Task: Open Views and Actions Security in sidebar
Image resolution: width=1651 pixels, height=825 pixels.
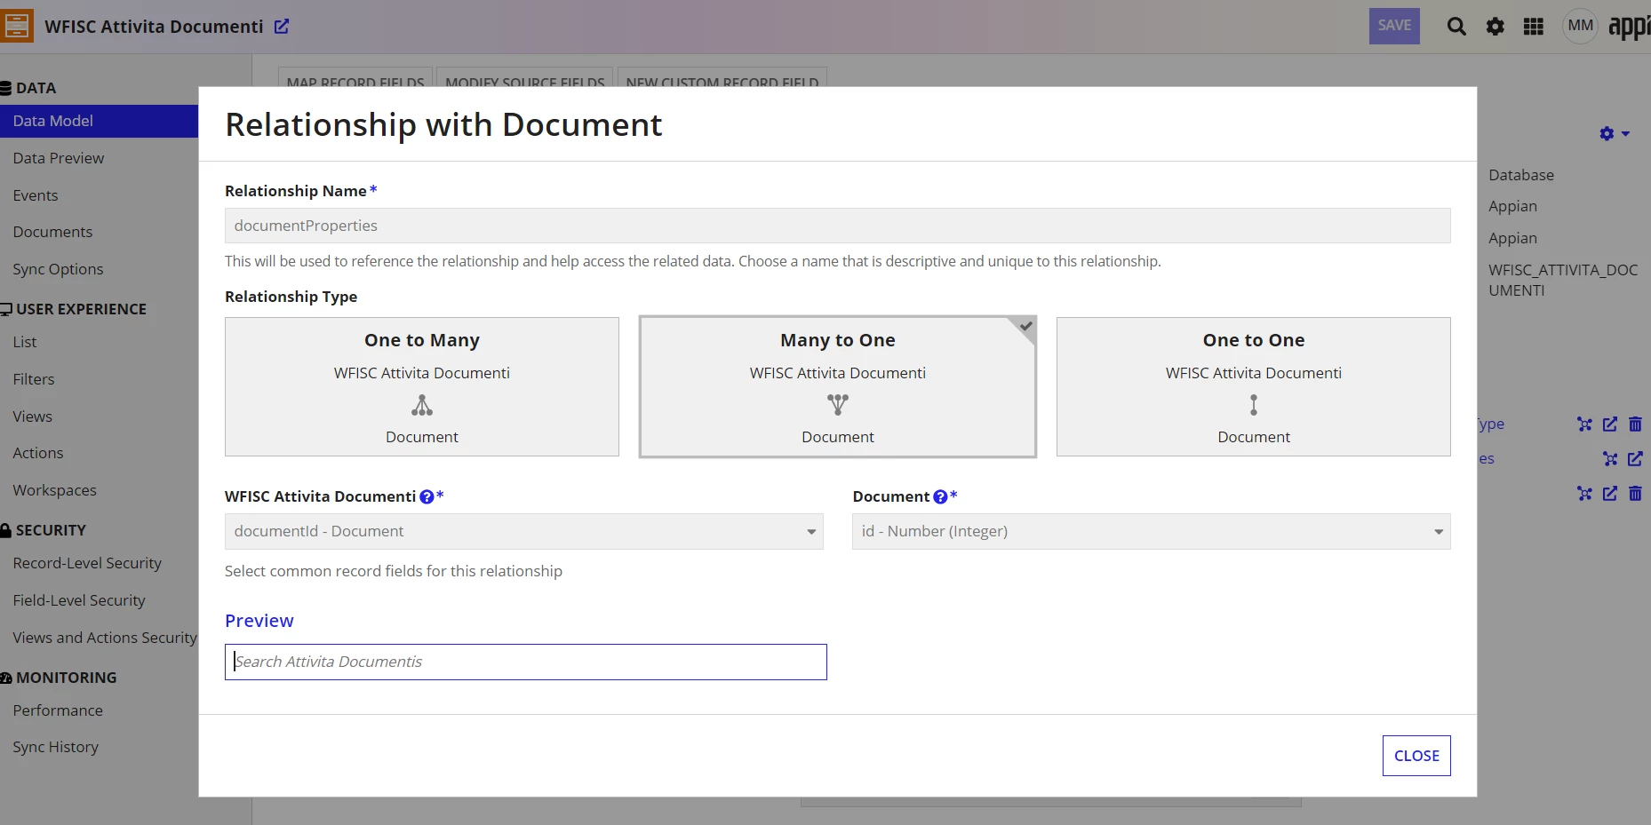Action: point(105,638)
